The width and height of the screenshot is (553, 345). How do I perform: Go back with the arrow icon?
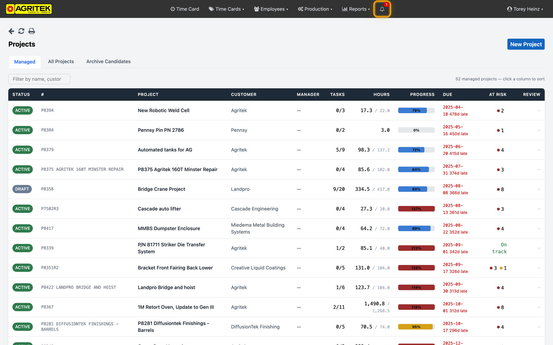[x=11, y=31]
